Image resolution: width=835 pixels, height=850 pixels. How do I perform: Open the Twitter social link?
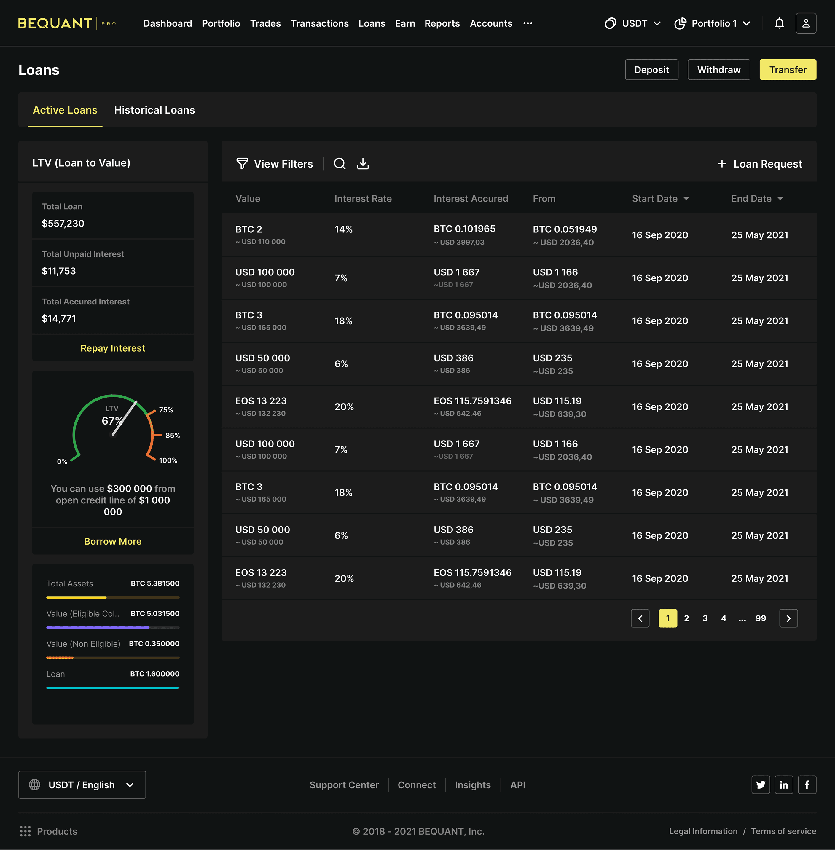[761, 785]
